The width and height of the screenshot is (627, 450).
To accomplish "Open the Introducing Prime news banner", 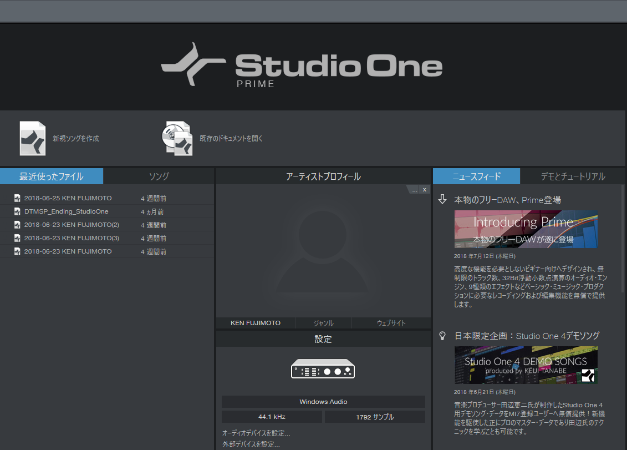I will click(526, 229).
